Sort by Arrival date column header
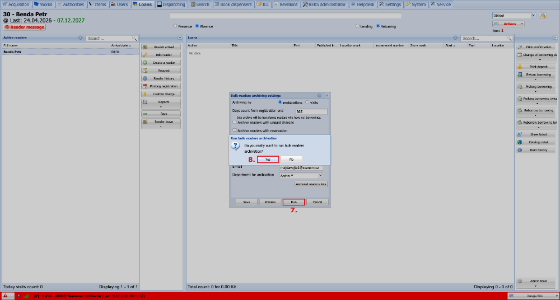560x300 pixels. tap(125, 46)
